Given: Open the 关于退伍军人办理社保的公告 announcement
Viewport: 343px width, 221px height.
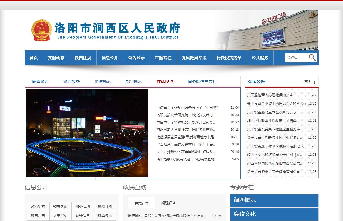Looking at the screenshot, I should click(270, 95).
